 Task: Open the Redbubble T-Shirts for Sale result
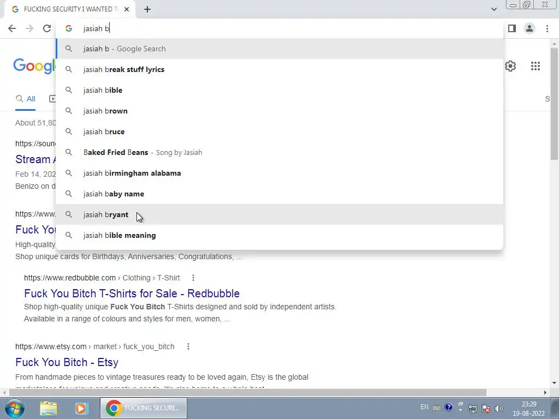[x=132, y=293]
